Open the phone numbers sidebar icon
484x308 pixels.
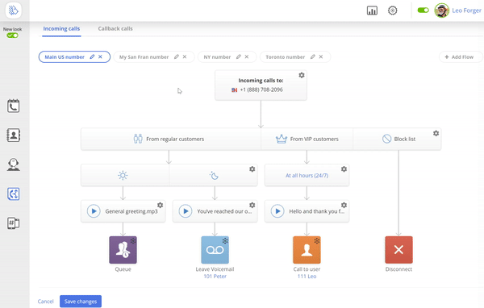(13, 223)
